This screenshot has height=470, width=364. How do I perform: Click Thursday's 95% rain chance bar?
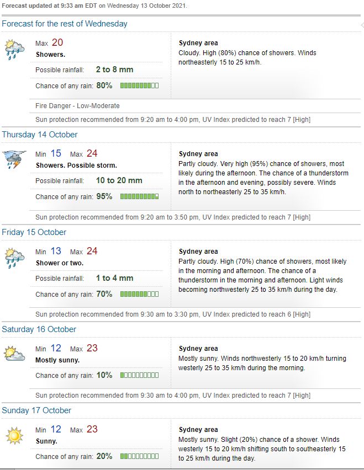139,196
